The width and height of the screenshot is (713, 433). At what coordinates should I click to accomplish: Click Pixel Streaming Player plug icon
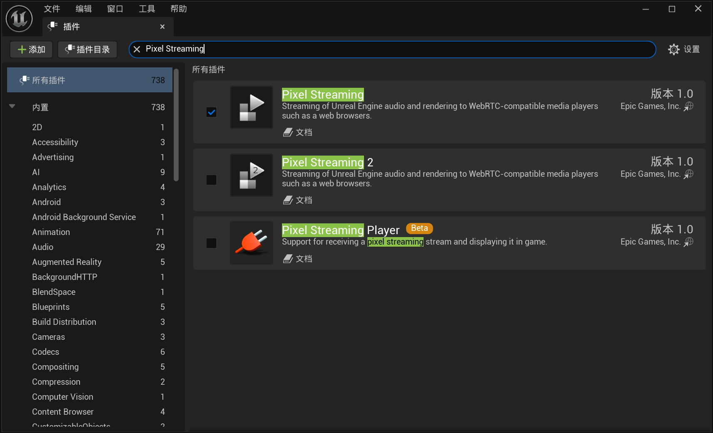252,243
